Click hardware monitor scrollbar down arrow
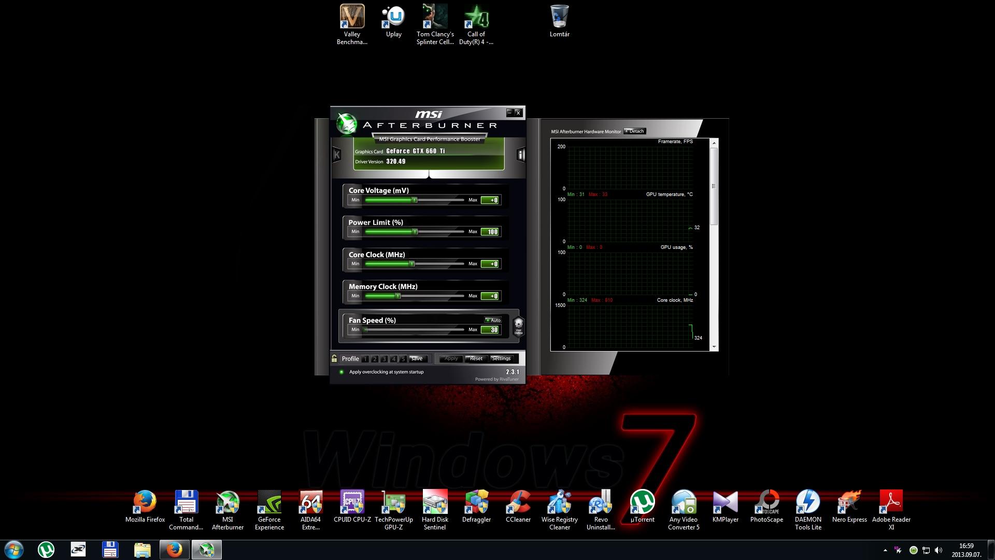The height and width of the screenshot is (560, 995). pos(714,347)
